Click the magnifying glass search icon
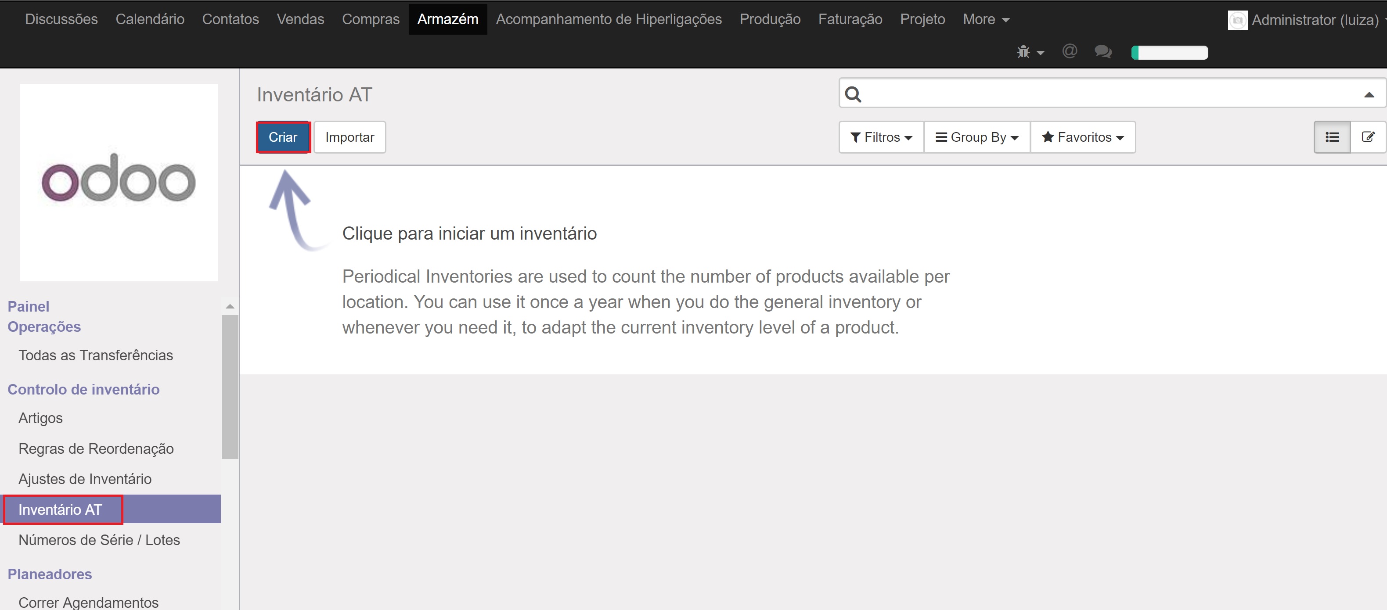 [x=853, y=94]
